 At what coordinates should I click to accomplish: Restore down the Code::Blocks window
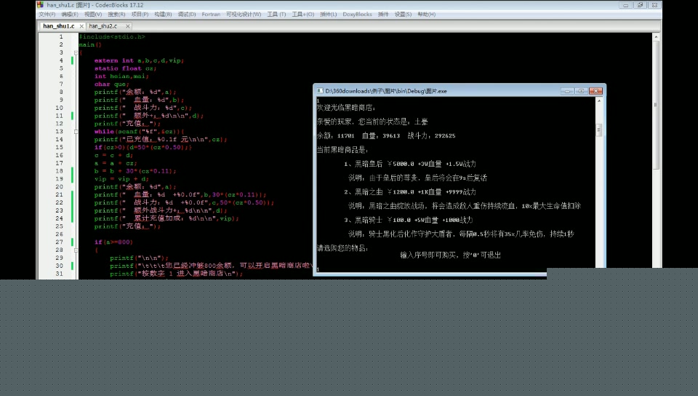(x=640, y=4)
